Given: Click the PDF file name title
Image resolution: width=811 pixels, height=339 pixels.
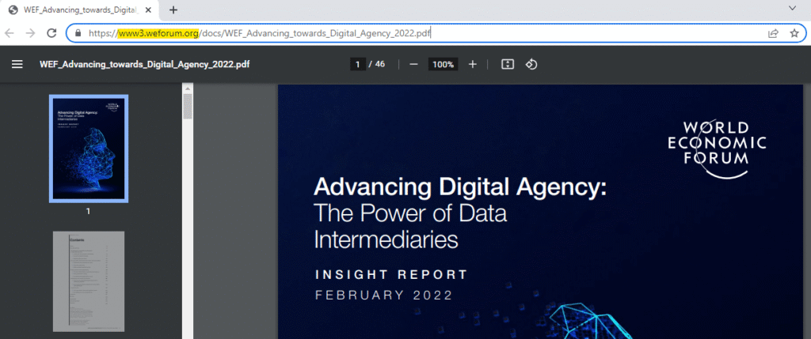Looking at the screenshot, I should point(145,65).
